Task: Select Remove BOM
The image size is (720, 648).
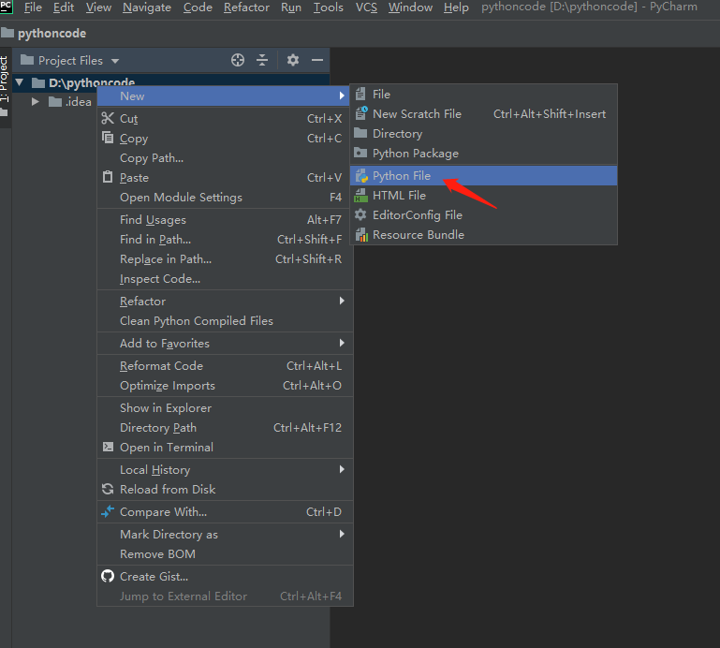Action: [x=225, y=553]
